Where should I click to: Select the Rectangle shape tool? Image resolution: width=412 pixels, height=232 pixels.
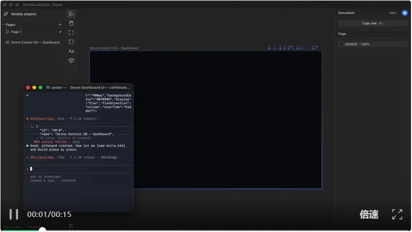(71, 42)
